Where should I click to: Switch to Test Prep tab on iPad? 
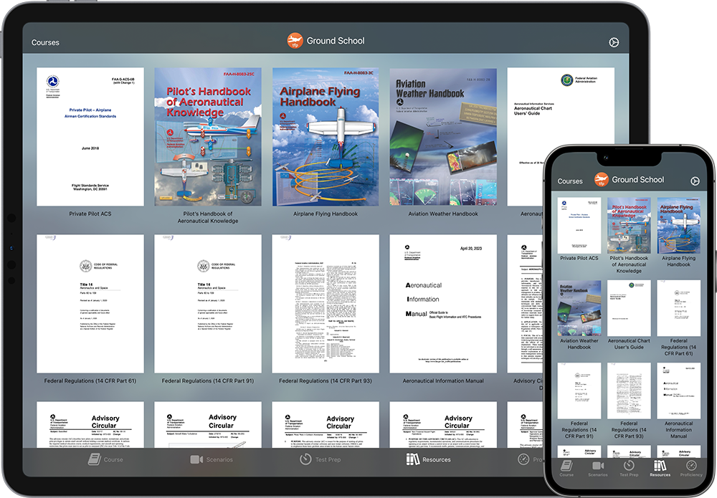tap(320, 459)
